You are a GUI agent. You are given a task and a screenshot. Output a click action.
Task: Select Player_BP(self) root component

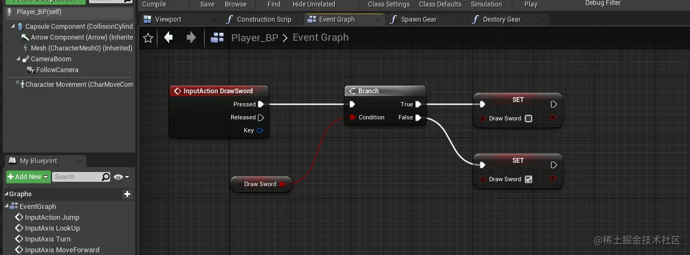tap(68, 11)
